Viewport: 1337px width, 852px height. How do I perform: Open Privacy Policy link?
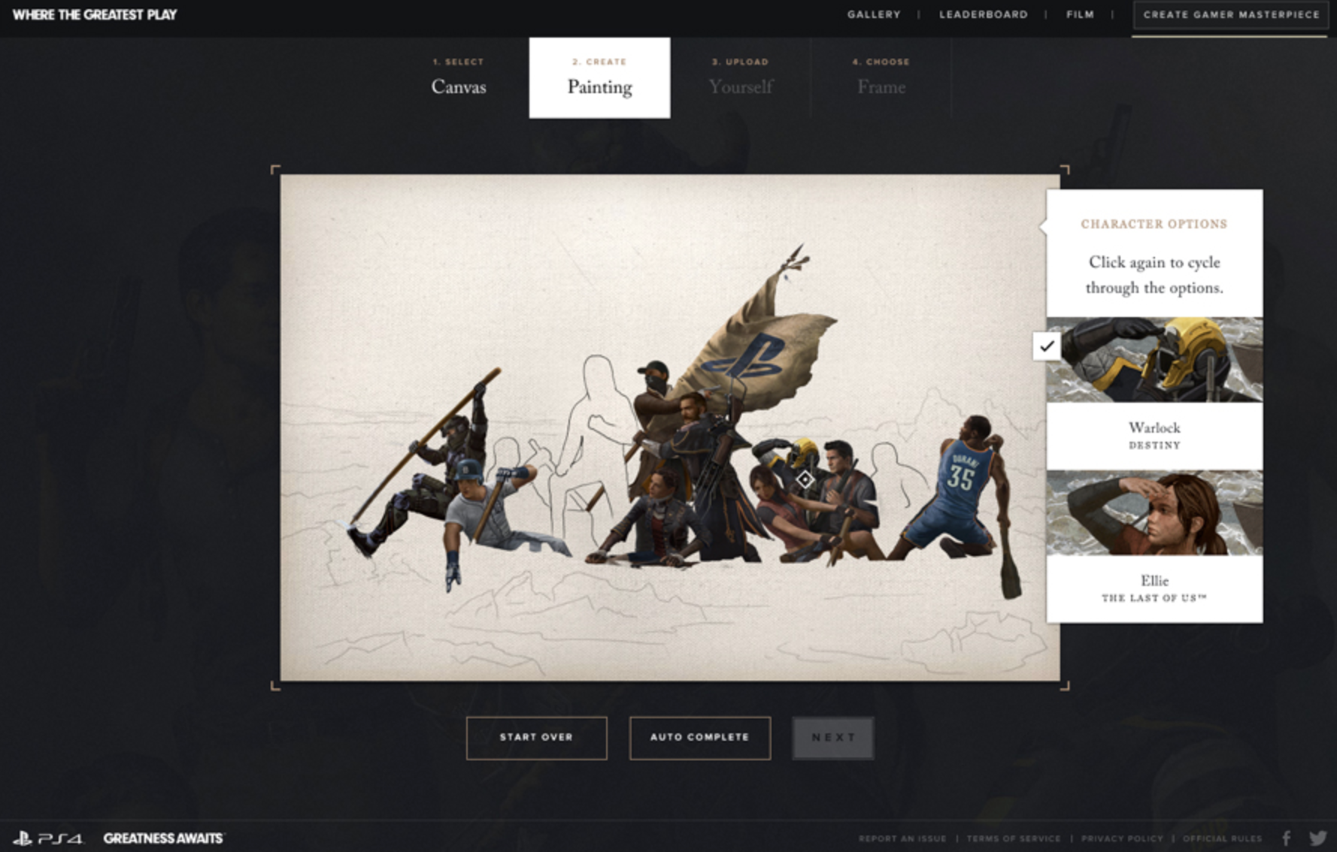click(x=1122, y=838)
